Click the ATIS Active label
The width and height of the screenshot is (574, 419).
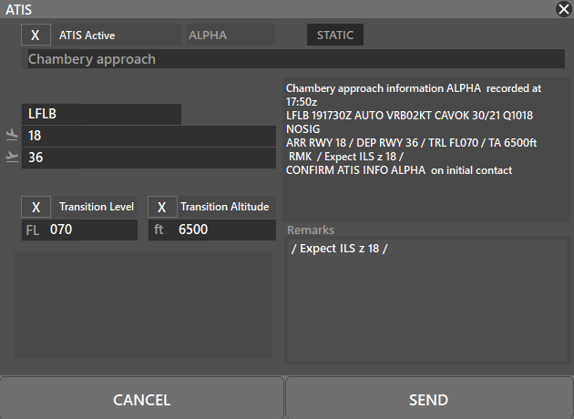click(87, 36)
